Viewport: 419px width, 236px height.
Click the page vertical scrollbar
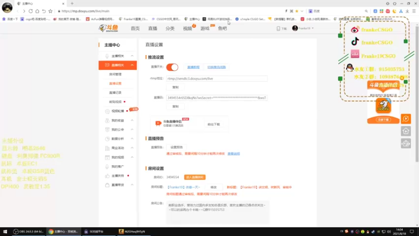417,94
